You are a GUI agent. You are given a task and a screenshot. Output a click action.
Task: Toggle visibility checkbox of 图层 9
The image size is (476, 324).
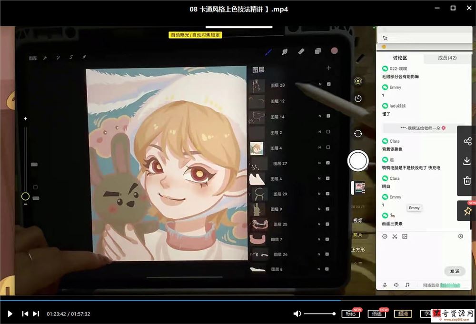click(327, 209)
